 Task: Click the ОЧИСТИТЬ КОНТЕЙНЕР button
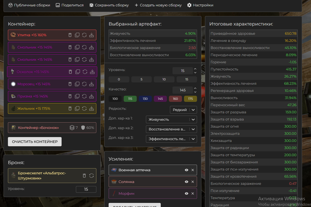(35, 142)
